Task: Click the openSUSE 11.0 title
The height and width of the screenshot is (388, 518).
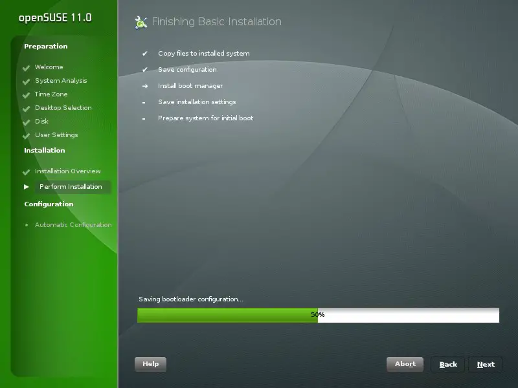Action: (55, 18)
